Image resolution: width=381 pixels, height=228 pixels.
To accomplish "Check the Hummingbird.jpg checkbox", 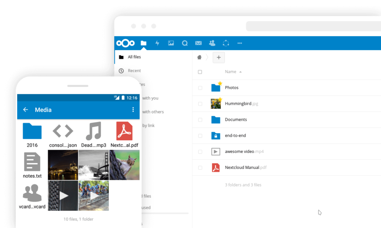I will pos(200,104).
